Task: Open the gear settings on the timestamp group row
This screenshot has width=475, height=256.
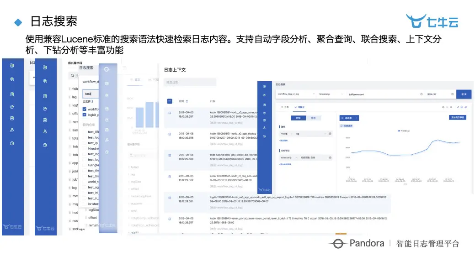Action: [x=330, y=158]
